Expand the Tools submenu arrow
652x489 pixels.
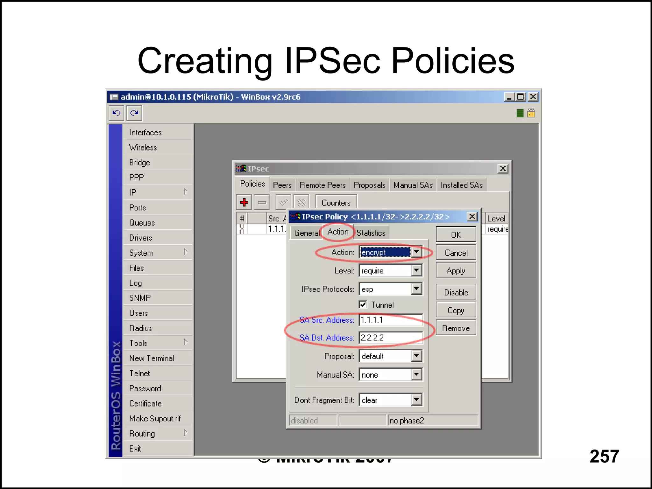(186, 343)
